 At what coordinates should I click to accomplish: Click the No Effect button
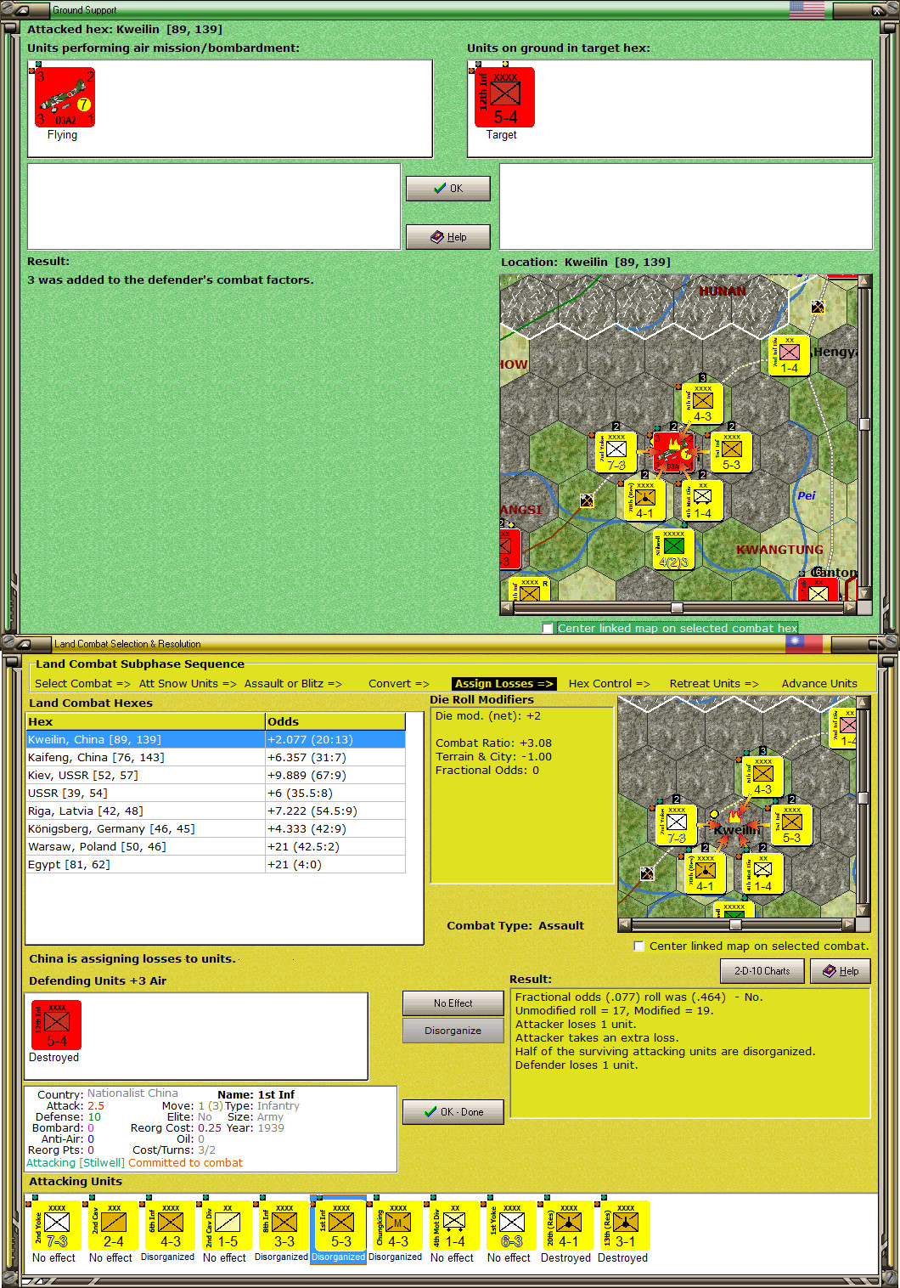click(453, 1003)
